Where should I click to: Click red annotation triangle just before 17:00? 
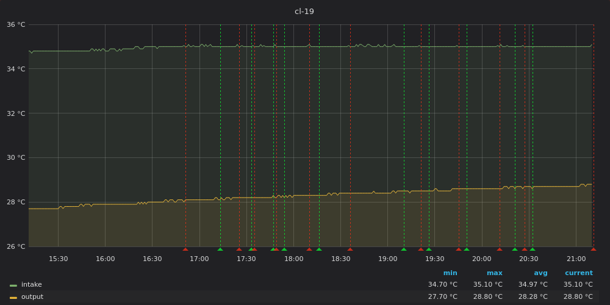[x=185, y=249]
